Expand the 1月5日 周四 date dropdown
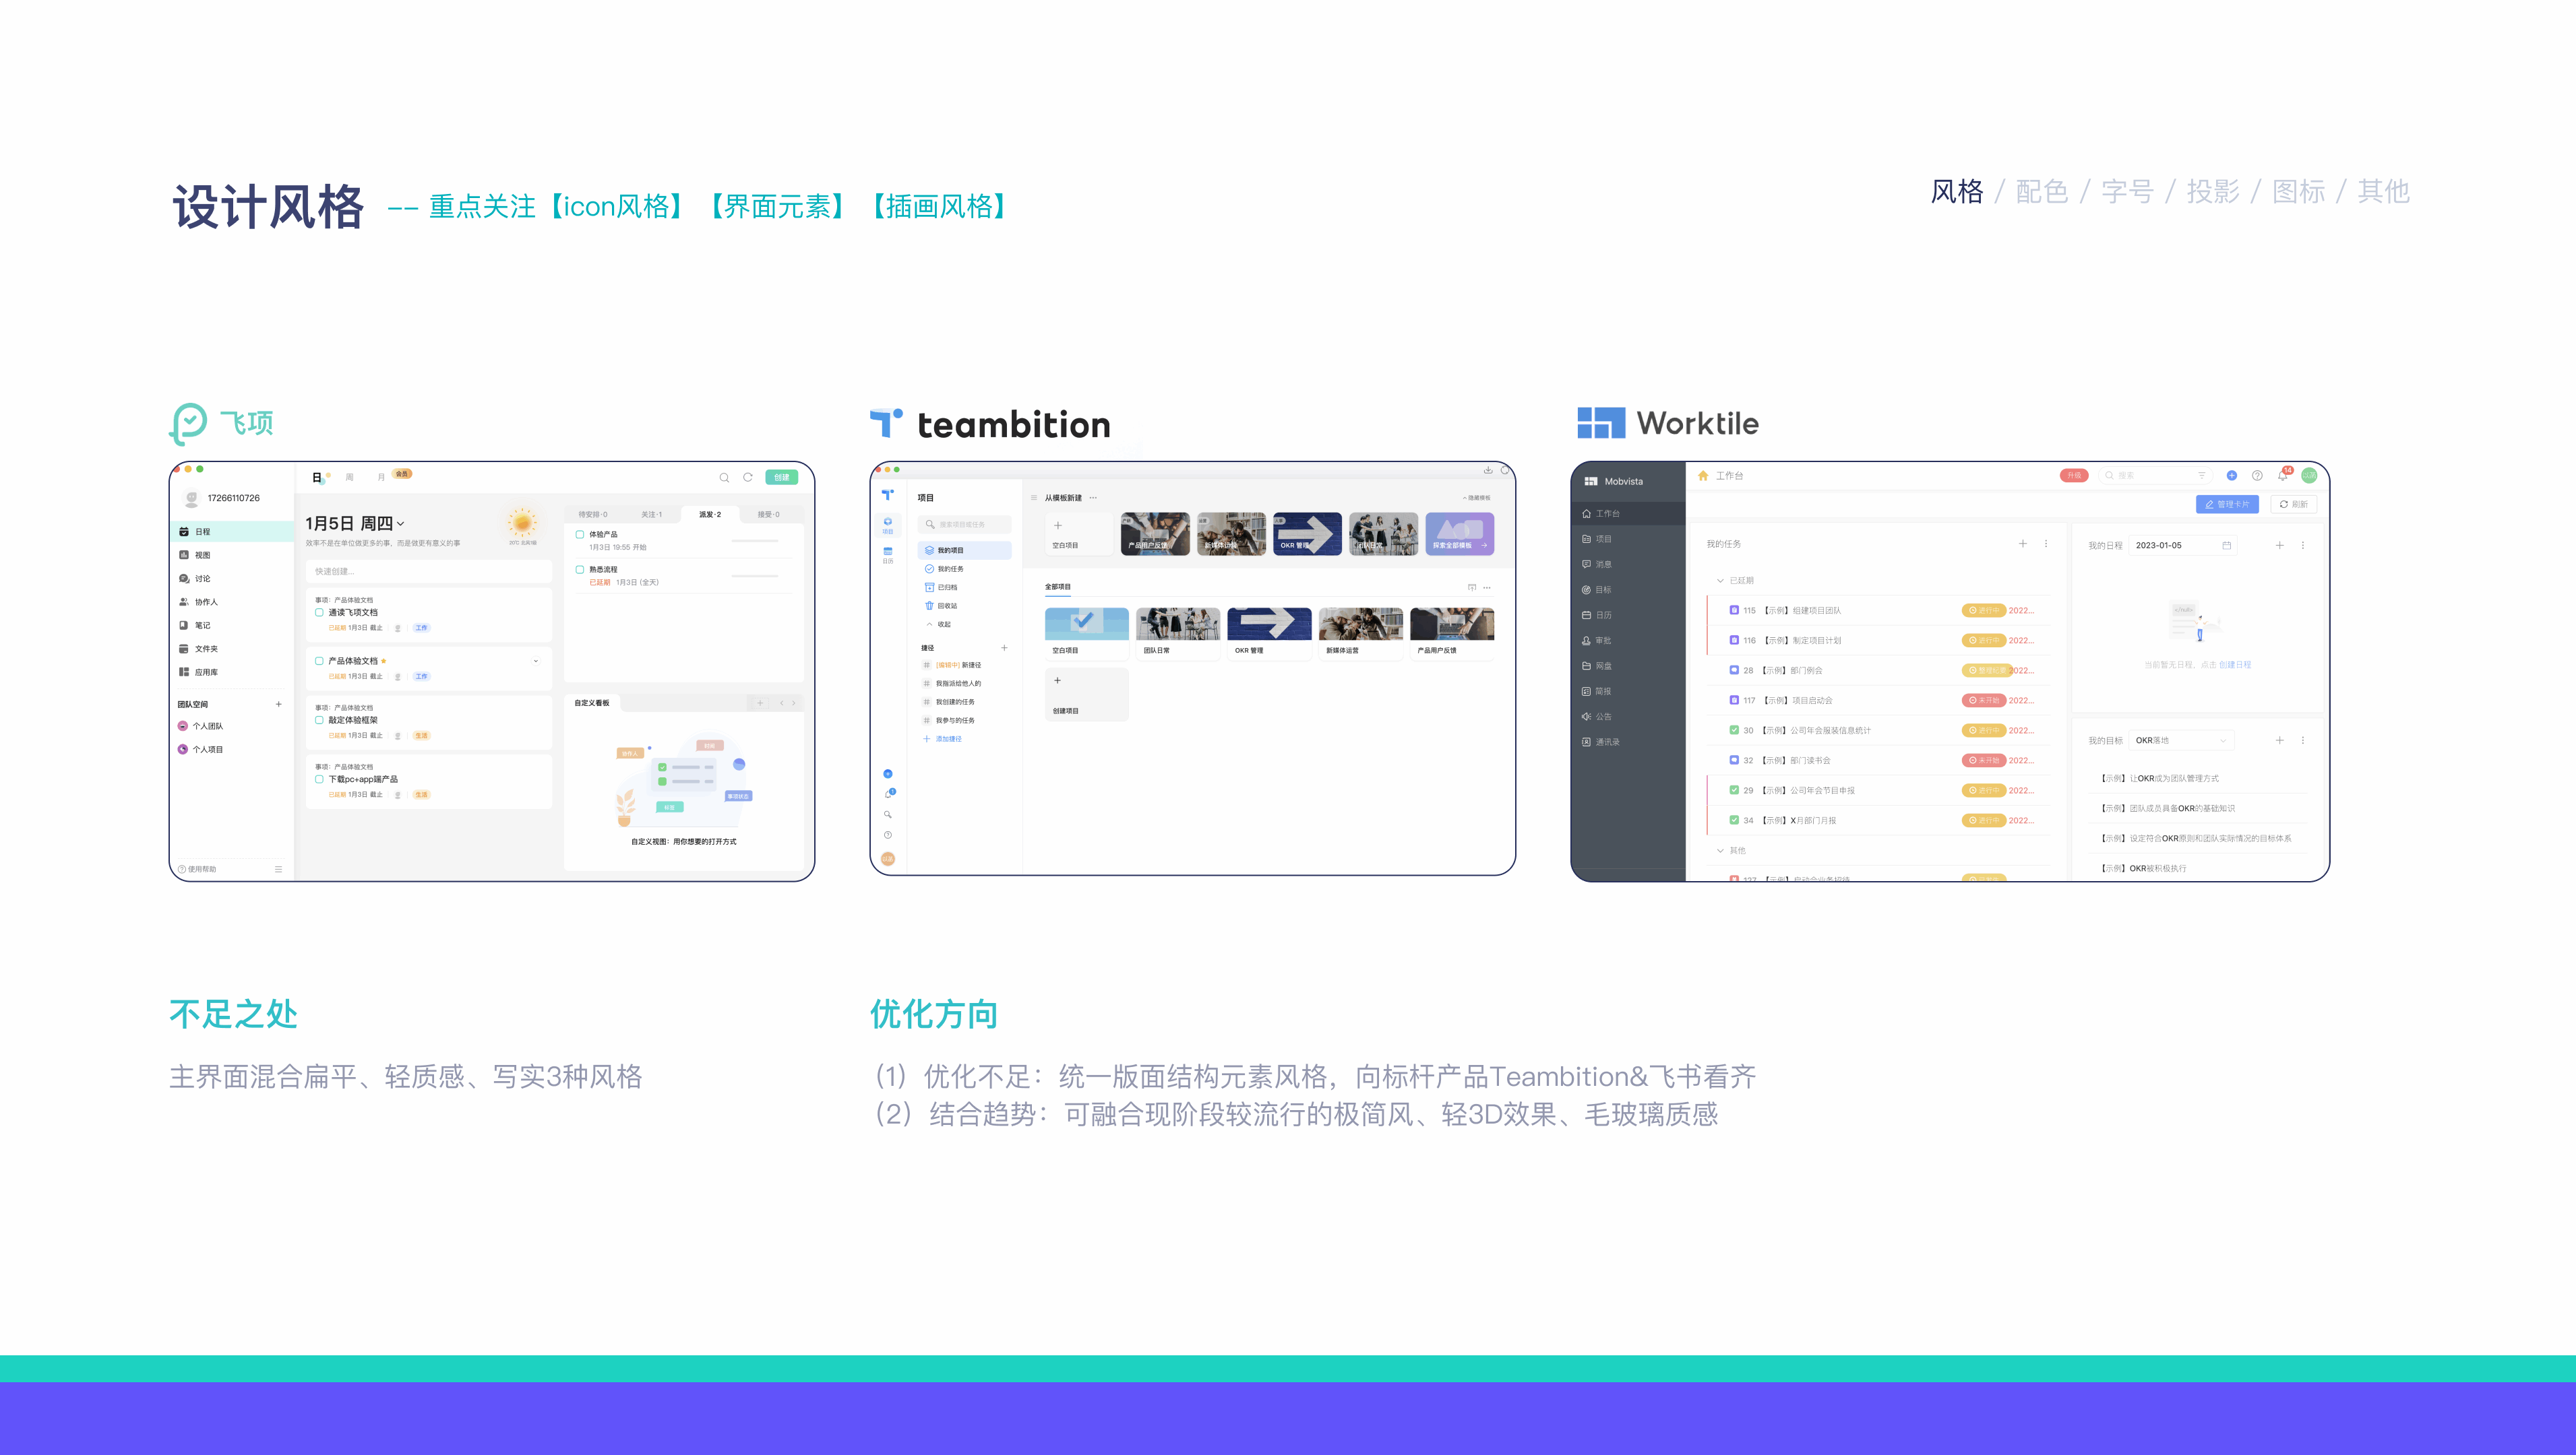2576x1455 pixels. pos(401,523)
